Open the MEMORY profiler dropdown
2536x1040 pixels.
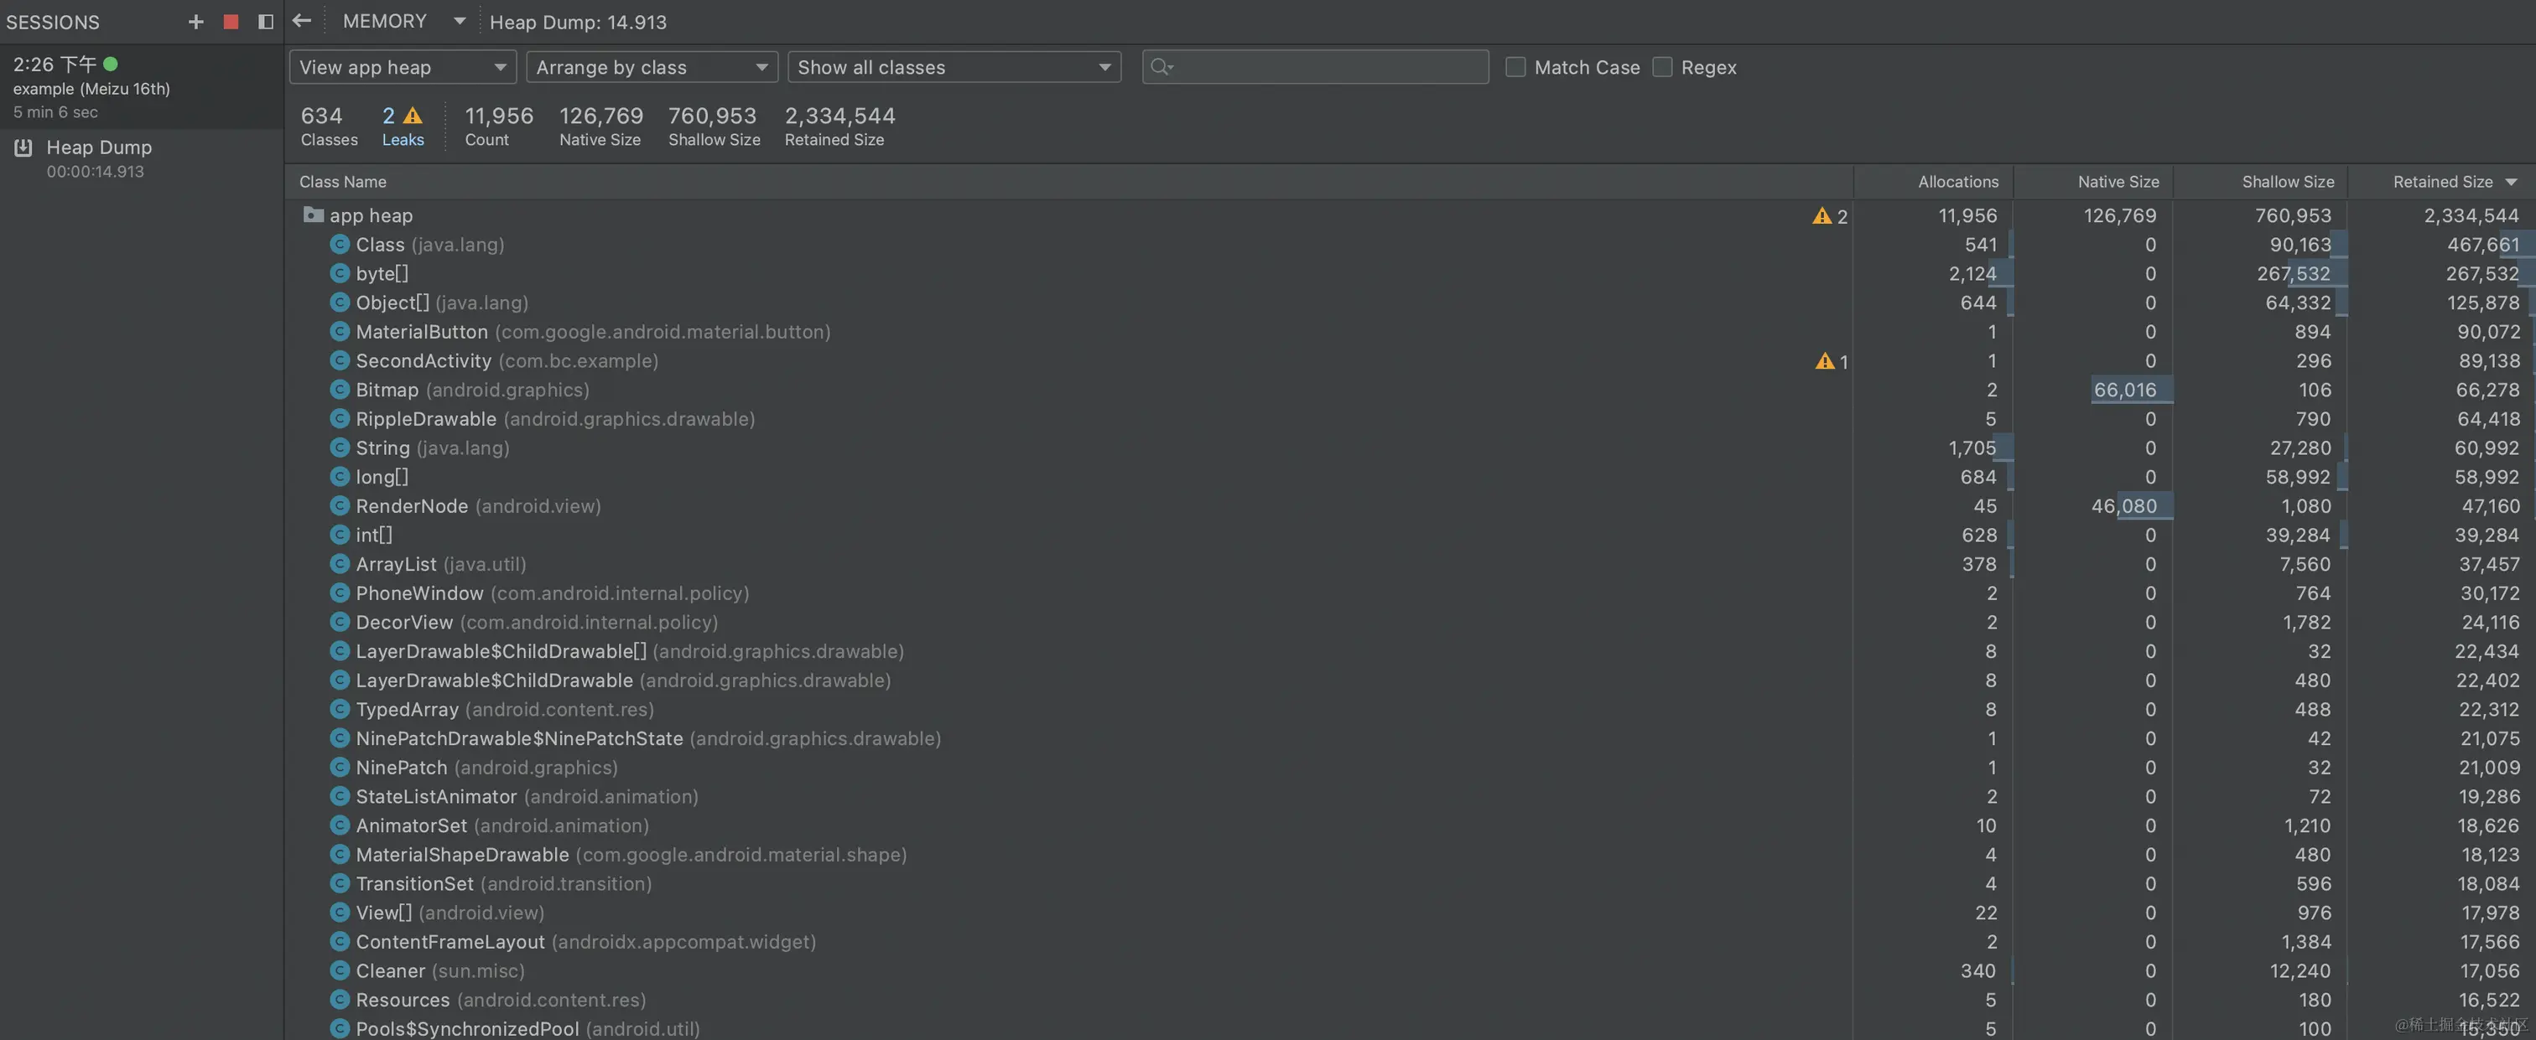pos(403,22)
